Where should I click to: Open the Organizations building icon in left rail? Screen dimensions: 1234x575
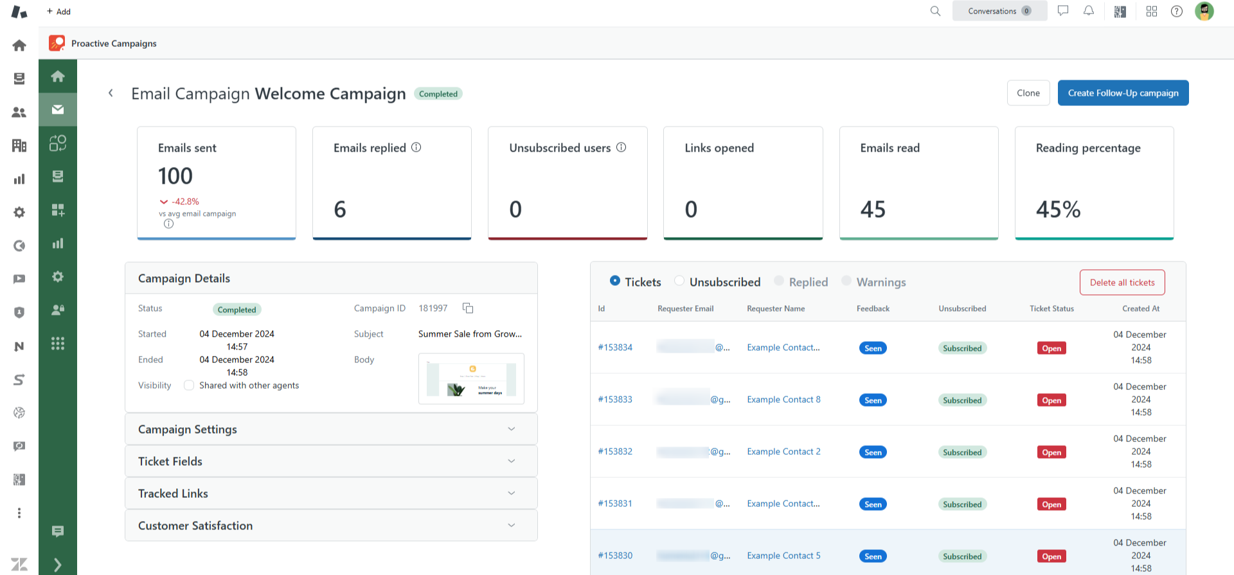coord(19,145)
